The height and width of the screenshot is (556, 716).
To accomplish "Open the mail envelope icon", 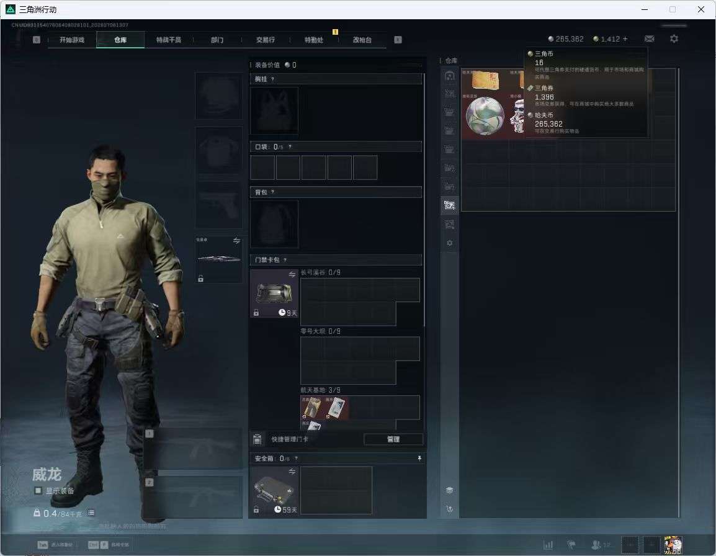I will point(650,39).
